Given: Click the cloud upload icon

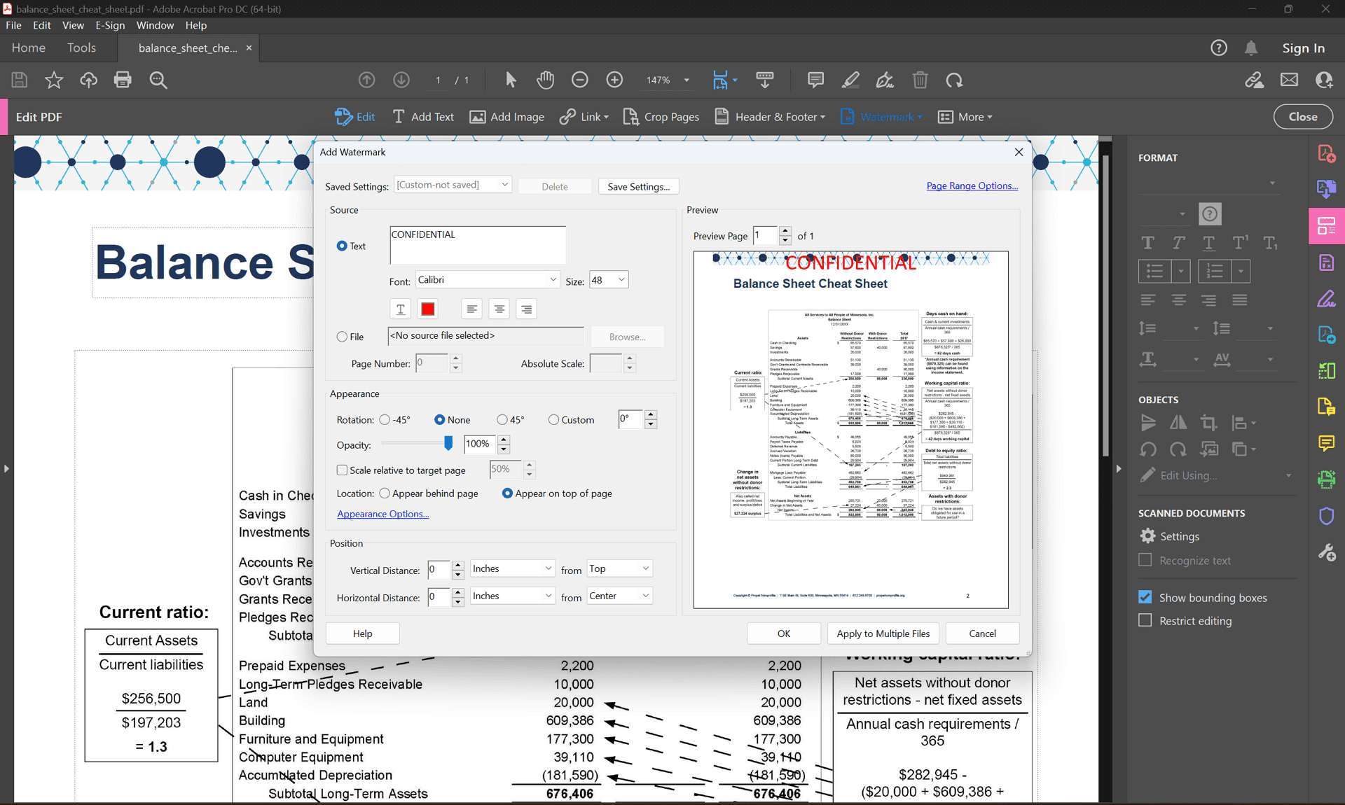Looking at the screenshot, I should click(88, 80).
